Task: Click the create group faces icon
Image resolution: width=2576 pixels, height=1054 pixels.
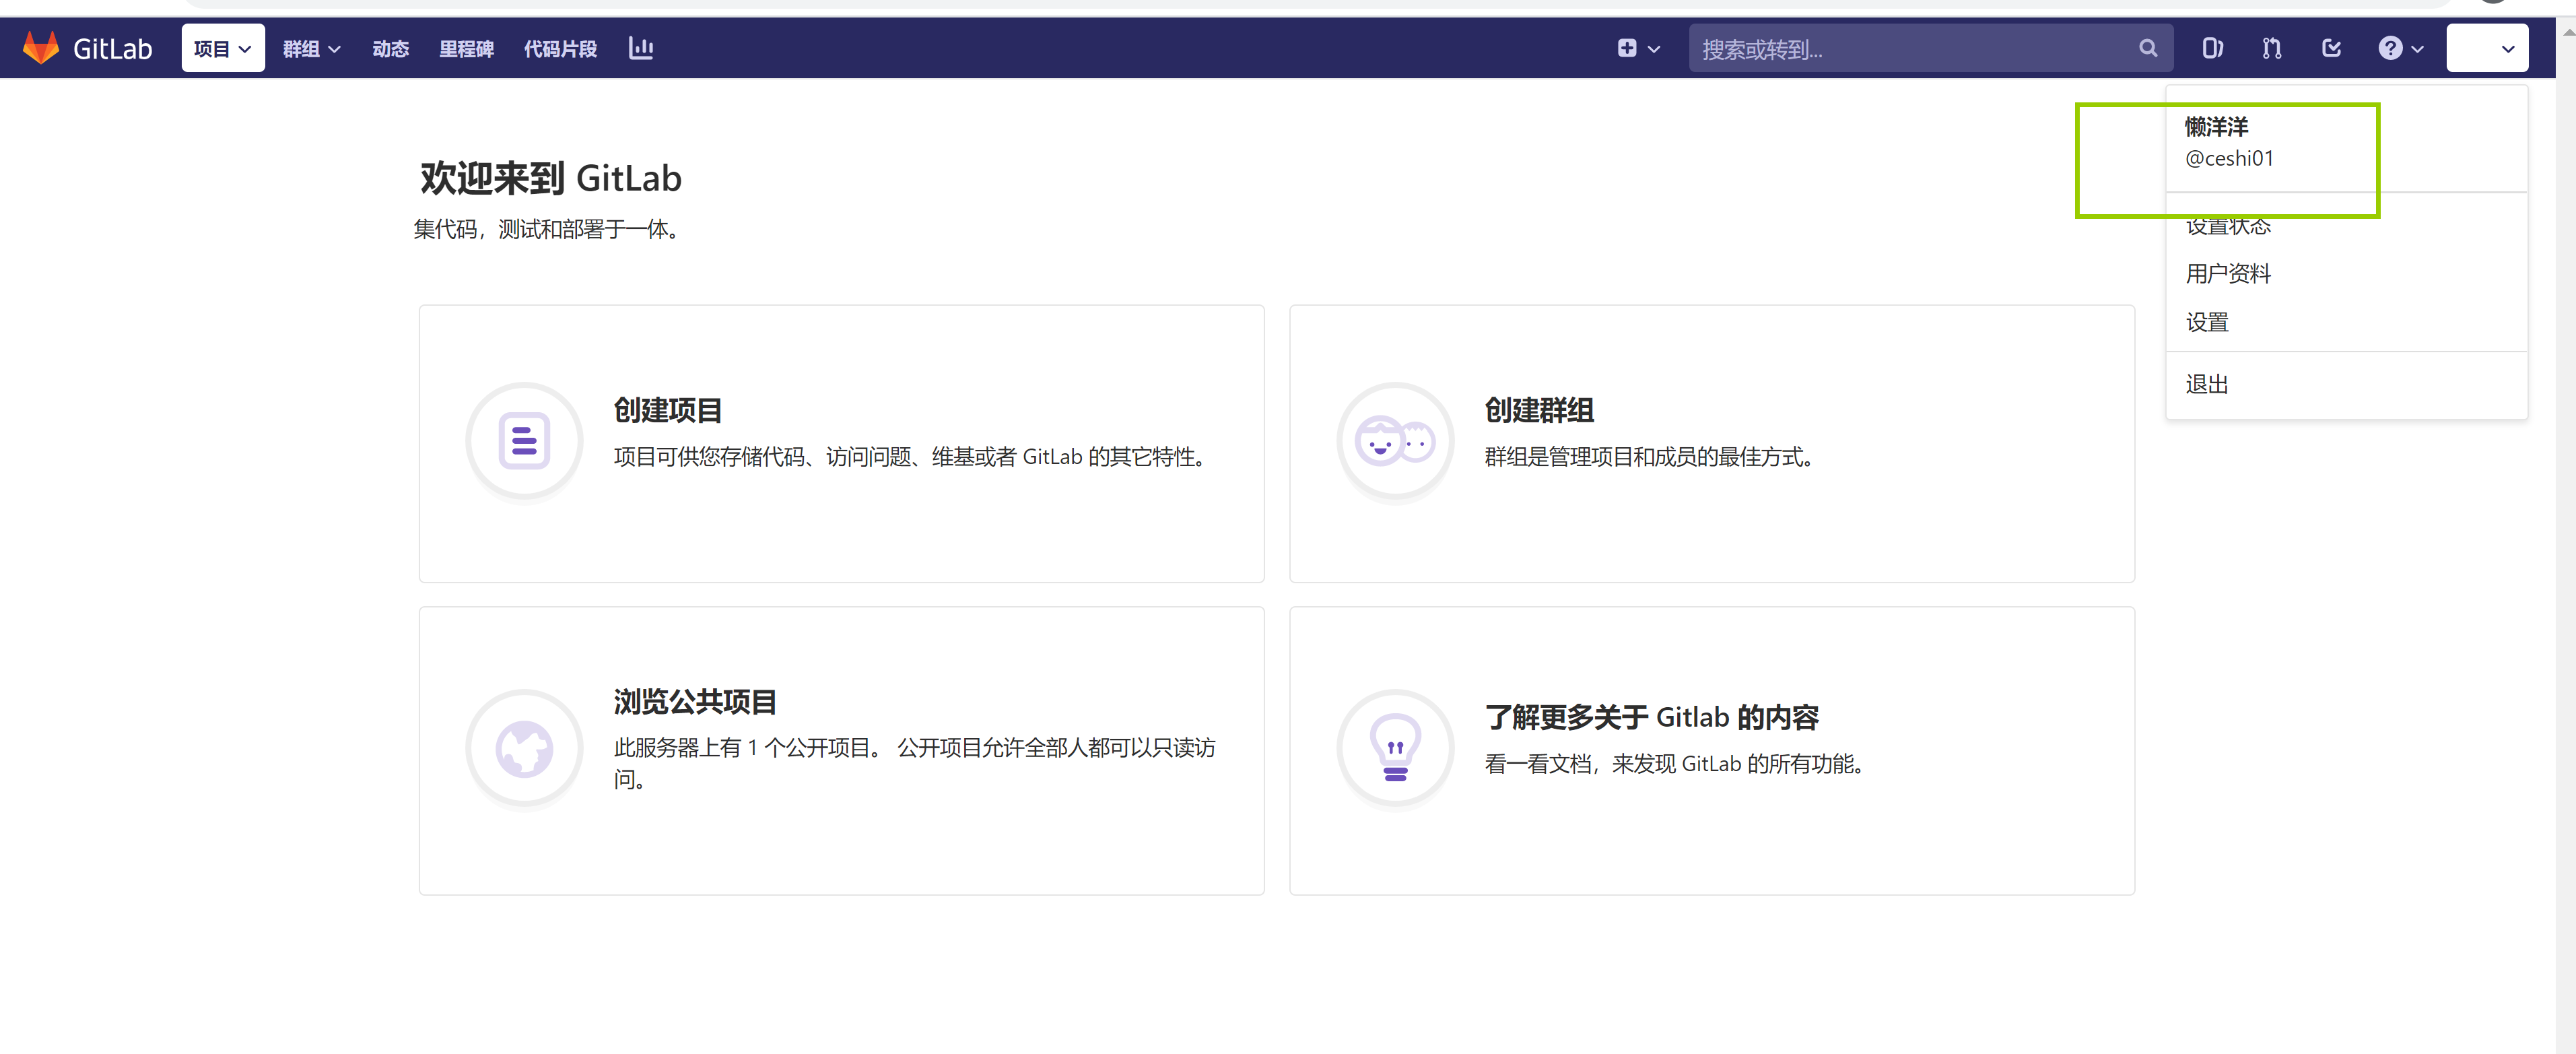Action: coord(1395,441)
